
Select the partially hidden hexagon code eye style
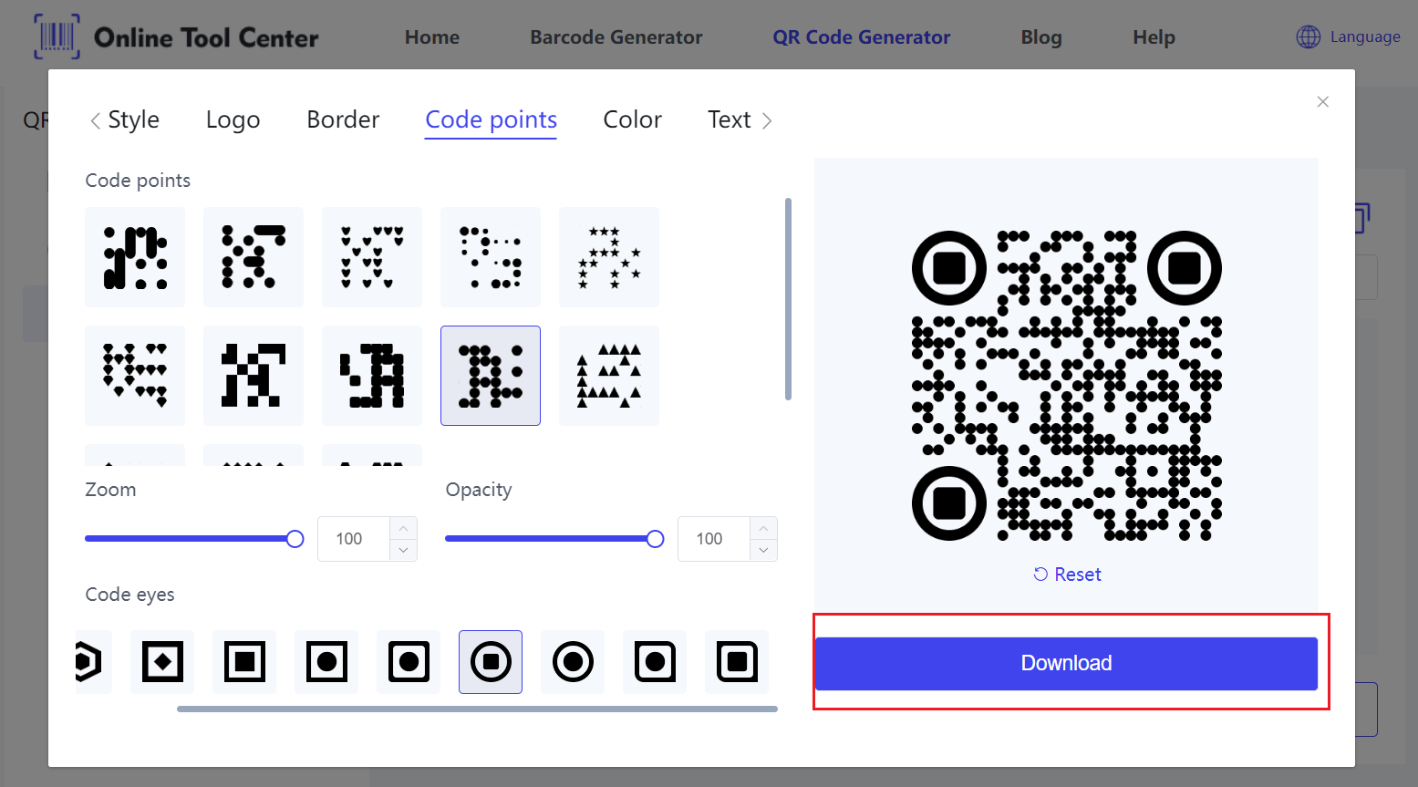[x=93, y=662]
